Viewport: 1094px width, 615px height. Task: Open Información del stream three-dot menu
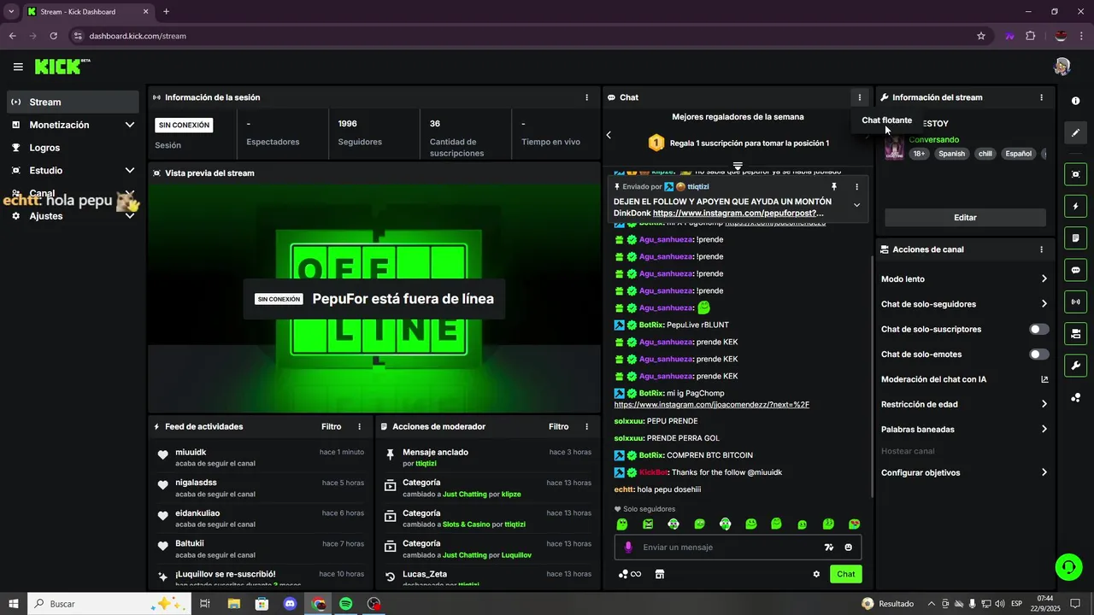1041,97
